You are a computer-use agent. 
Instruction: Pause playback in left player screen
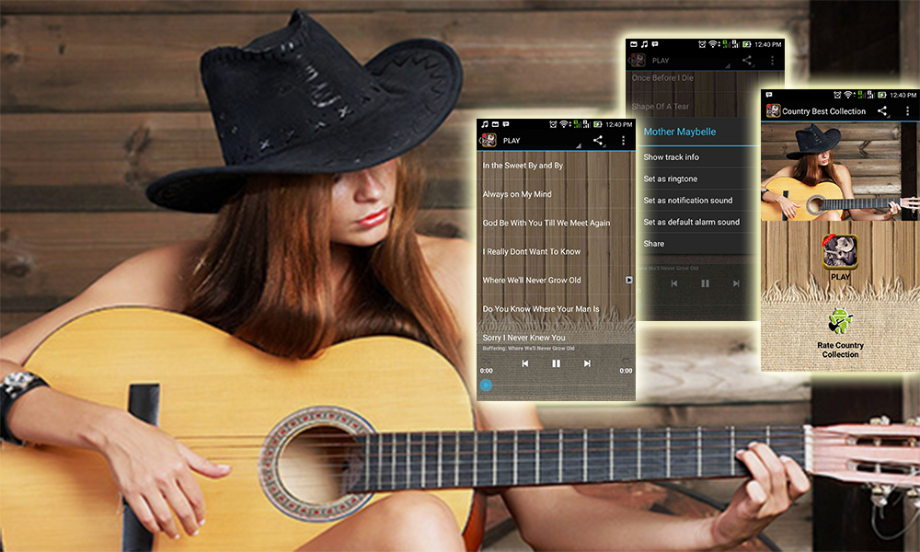point(556,363)
